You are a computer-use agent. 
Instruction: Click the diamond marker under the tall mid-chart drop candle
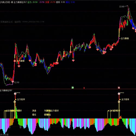point(73,60)
